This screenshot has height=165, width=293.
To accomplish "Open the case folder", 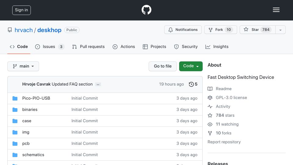I will pyautogui.click(x=27, y=121).
